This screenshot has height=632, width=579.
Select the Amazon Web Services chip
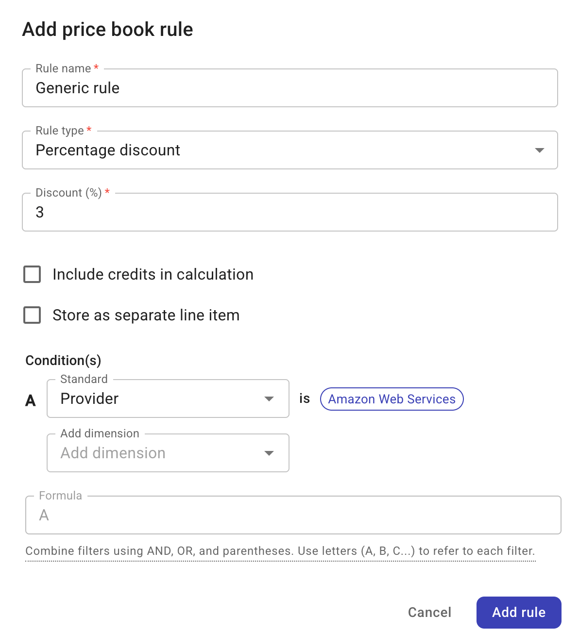click(391, 399)
